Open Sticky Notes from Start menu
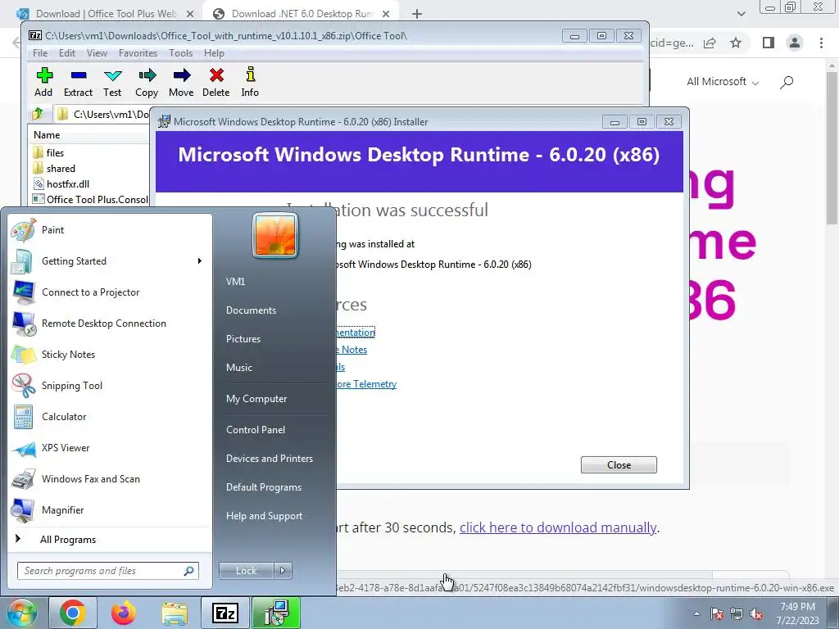Viewport: 839px width, 629px height. pos(109,355)
